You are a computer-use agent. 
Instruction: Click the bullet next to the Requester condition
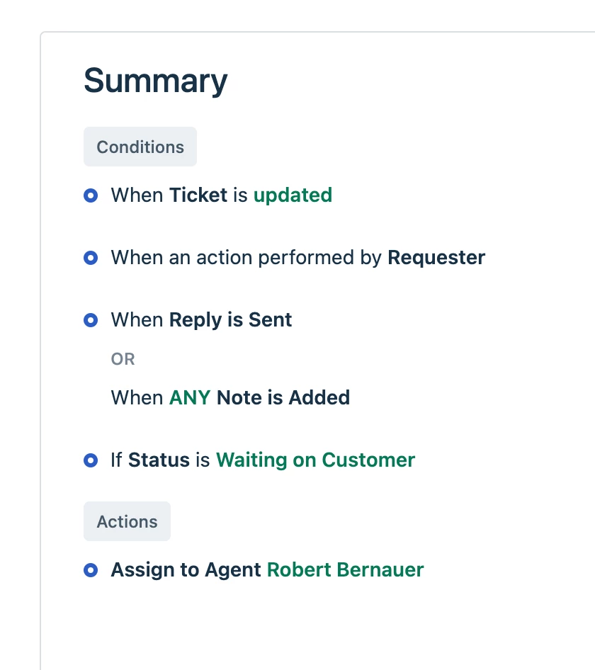point(91,258)
